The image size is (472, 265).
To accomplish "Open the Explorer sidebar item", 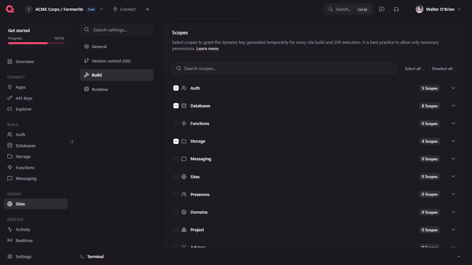I will coord(36,109).
